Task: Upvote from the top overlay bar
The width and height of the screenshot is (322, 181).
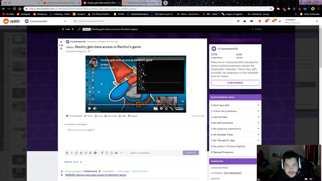Action: [x=63, y=29]
